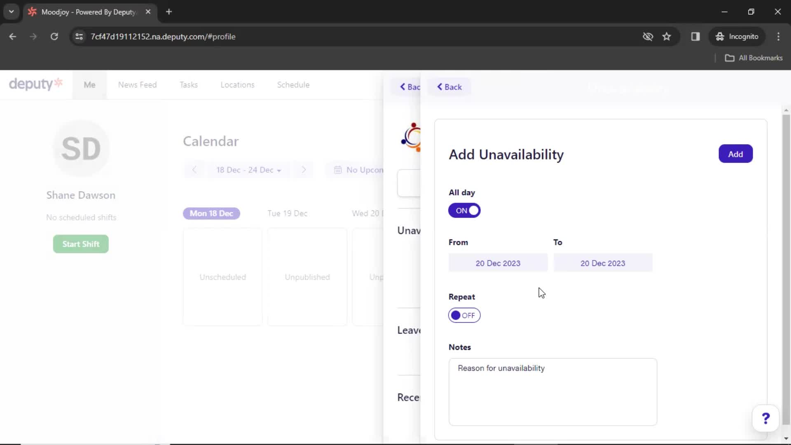Click the Schedule tab icon
The width and height of the screenshot is (791, 445).
293,85
